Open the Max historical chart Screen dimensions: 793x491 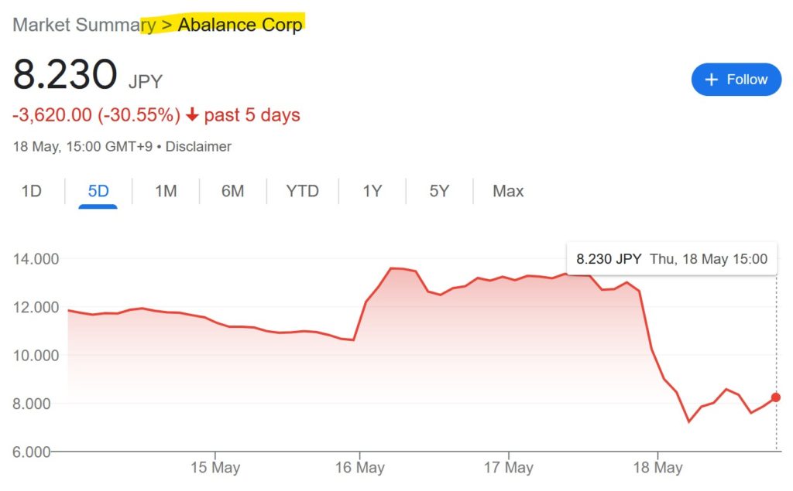click(x=507, y=191)
